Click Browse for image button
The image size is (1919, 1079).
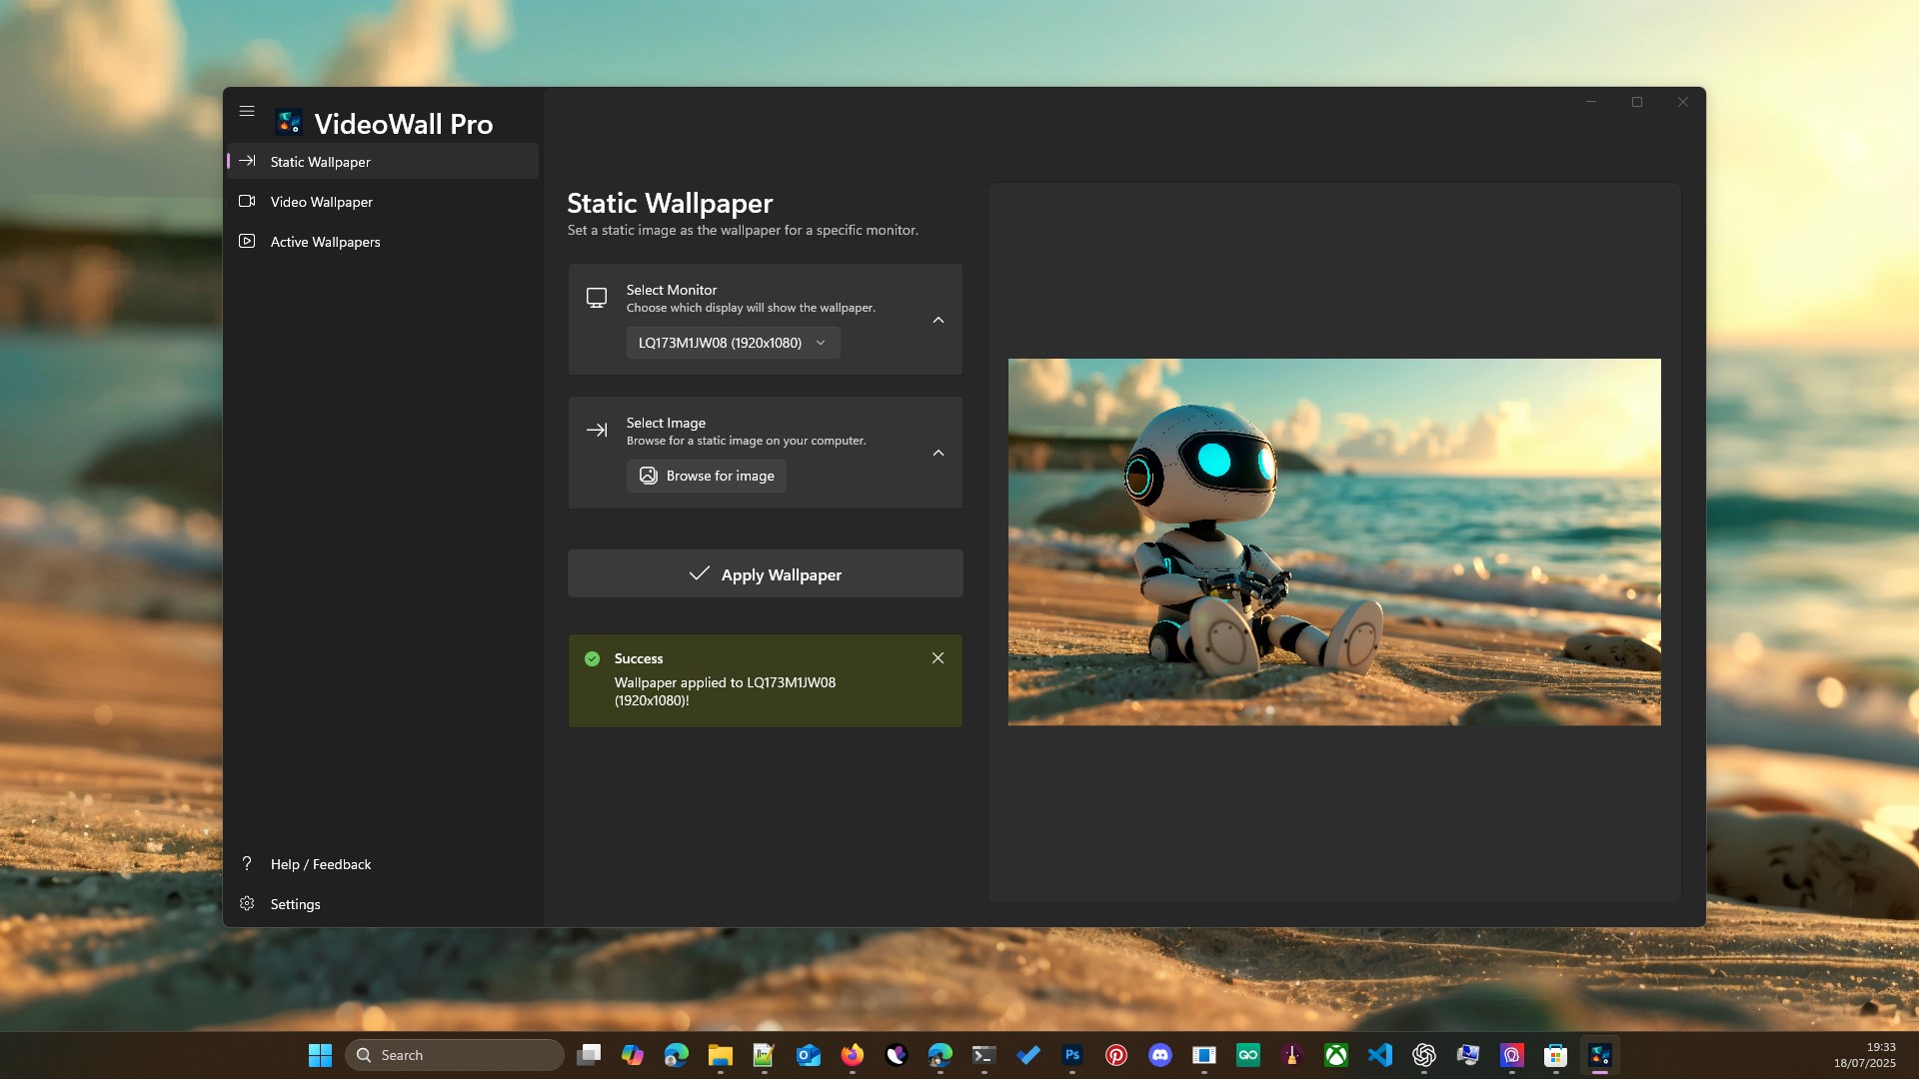707,476
